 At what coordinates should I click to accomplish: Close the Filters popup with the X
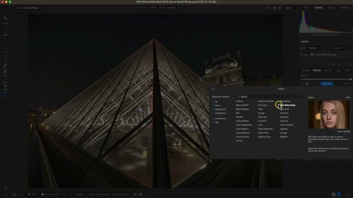pos(213,89)
